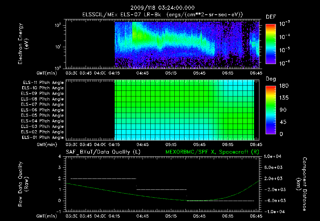Select the ELS-09 Pitch Angle row label

(x=42, y=94)
